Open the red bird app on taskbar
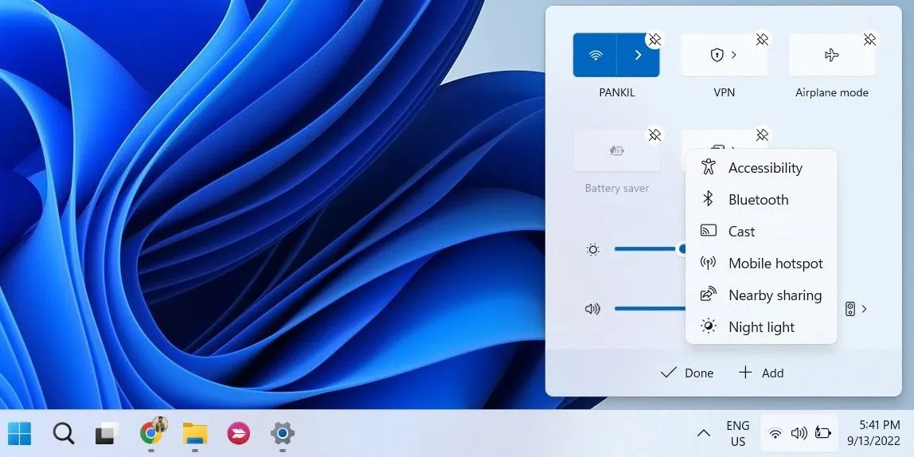This screenshot has height=457, width=914. (238, 433)
